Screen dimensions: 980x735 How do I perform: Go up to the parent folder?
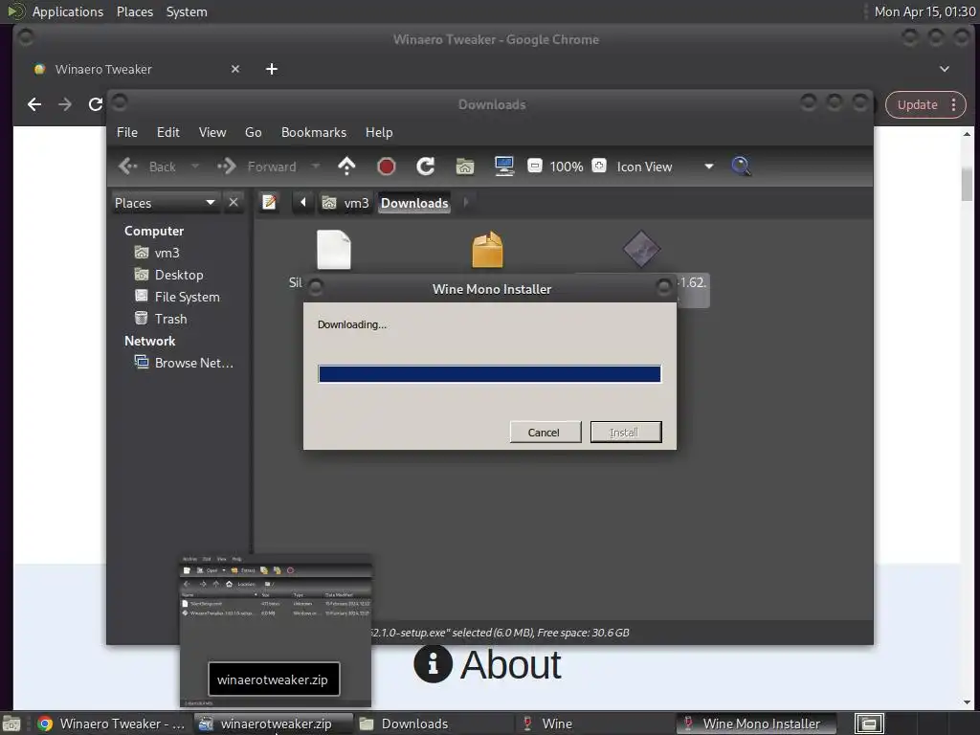pyautogui.click(x=346, y=167)
